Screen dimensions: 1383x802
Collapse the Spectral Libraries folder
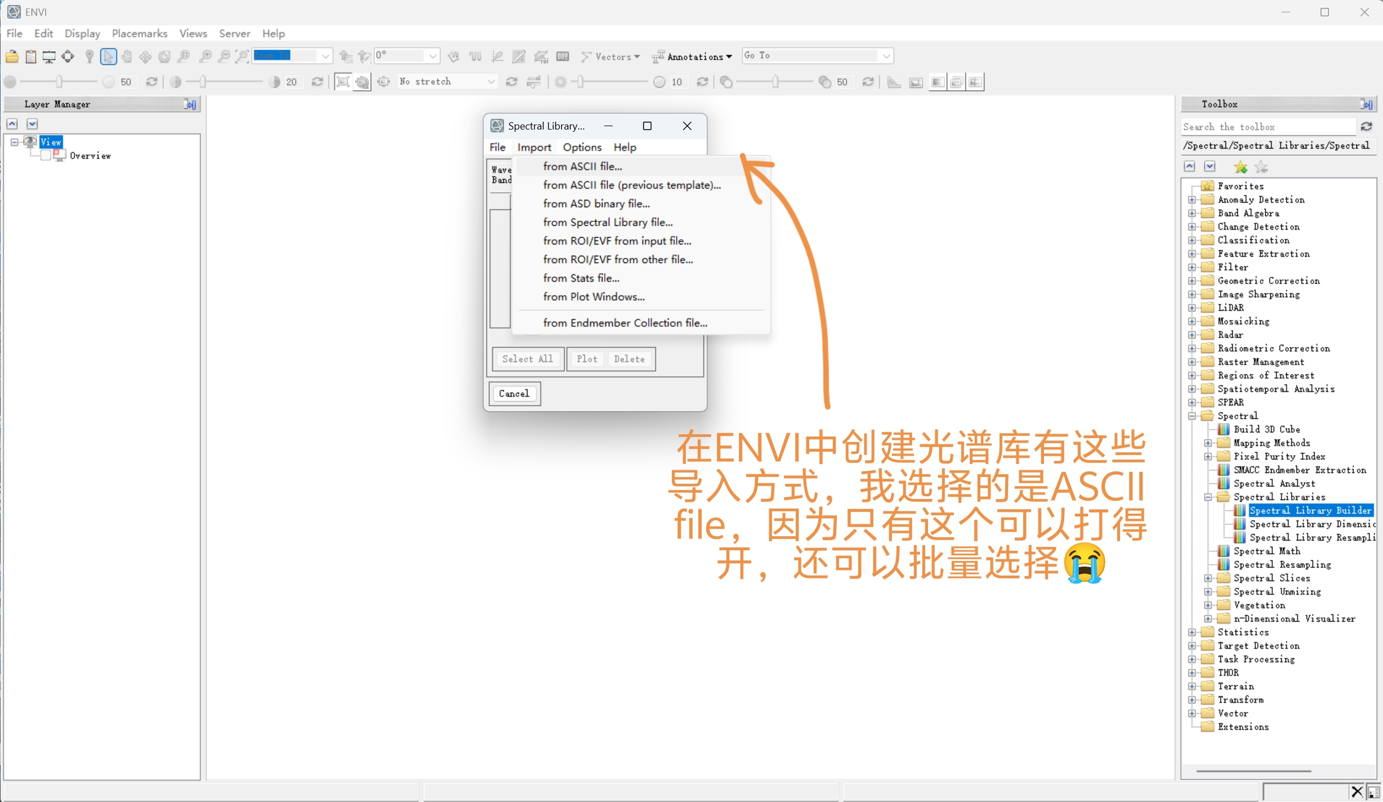[x=1208, y=497]
